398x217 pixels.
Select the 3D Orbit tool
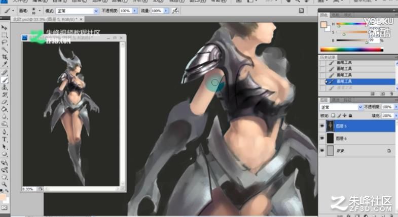pyautogui.click(x=4, y=169)
